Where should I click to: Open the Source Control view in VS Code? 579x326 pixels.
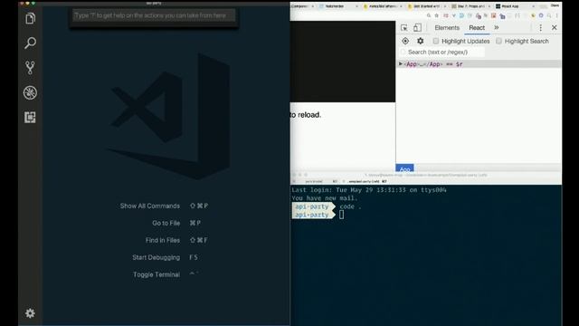click(30, 68)
